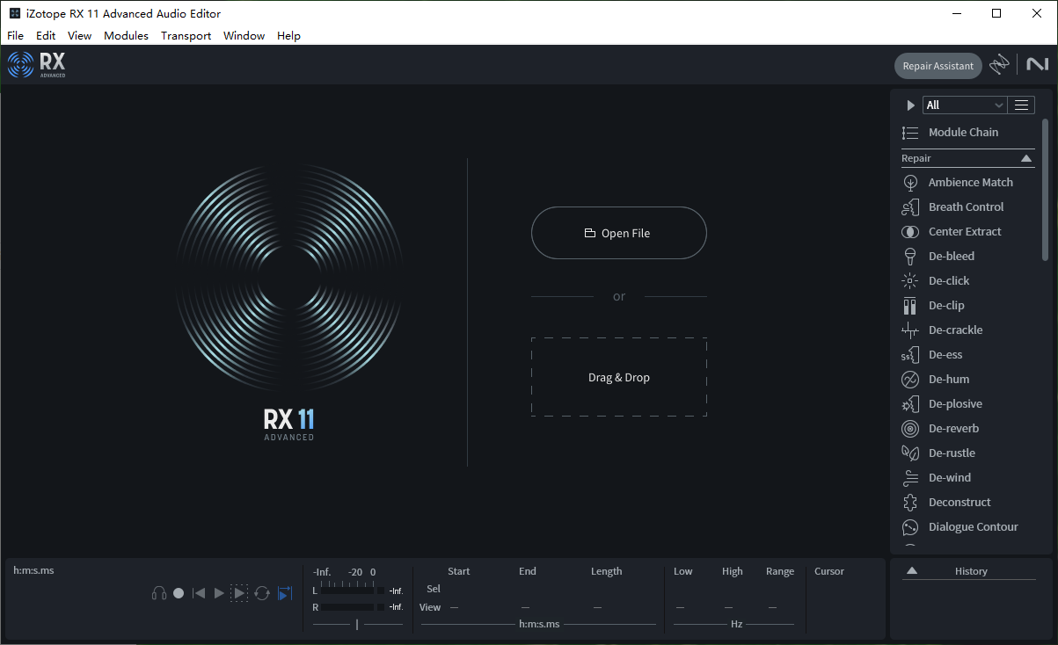Click the Native Instruments logo icon
This screenshot has height=645, width=1058.
click(x=1038, y=63)
